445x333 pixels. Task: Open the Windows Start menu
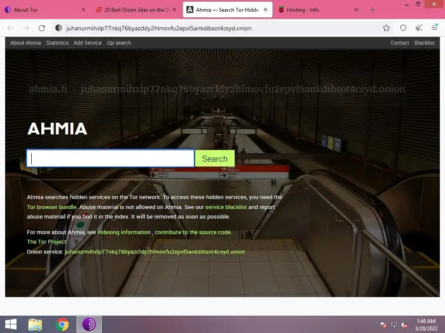pos(11,324)
